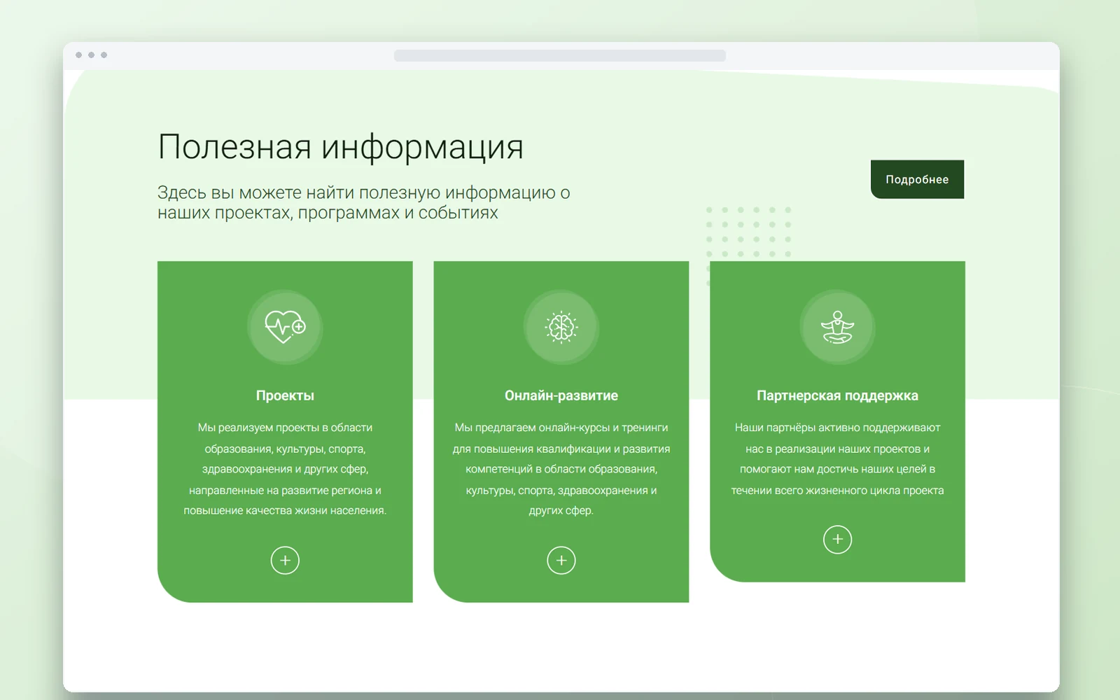Image resolution: width=1120 pixels, height=700 pixels.
Task: Select the Проекты card title
Action: click(x=285, y=395)
